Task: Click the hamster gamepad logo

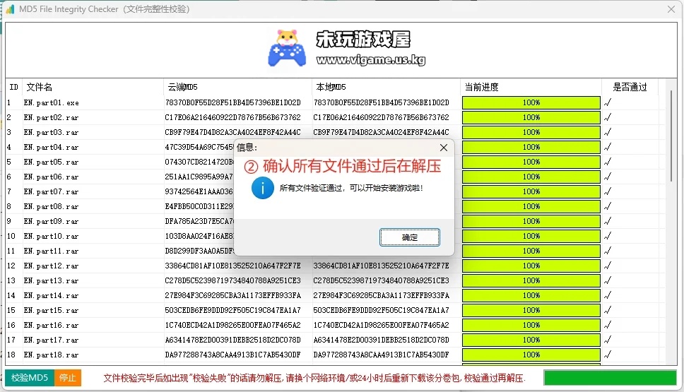Action: click(x=287, y=48)
